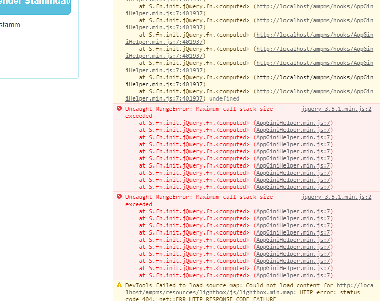Viewport: 380px width, 301px height.
Task: Click the 'stamm' text in the page panel
Action: tap(10, 25)
